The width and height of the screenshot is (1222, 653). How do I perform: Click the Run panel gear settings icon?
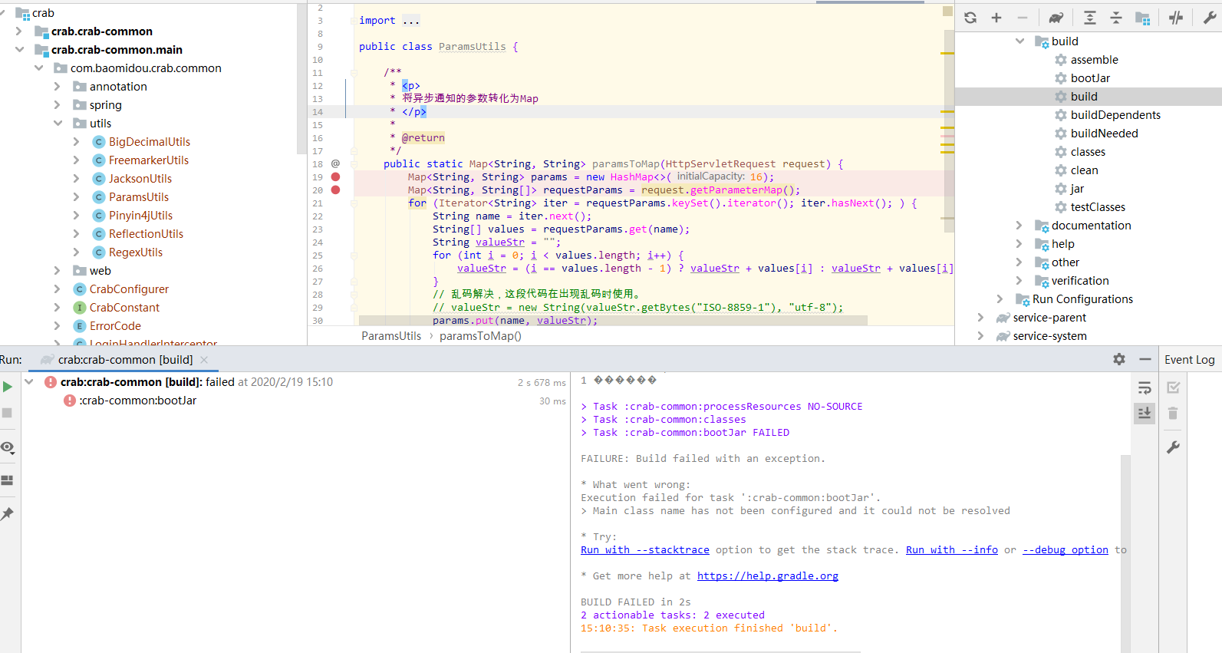pyautogui.click(x=1119, y=359)
